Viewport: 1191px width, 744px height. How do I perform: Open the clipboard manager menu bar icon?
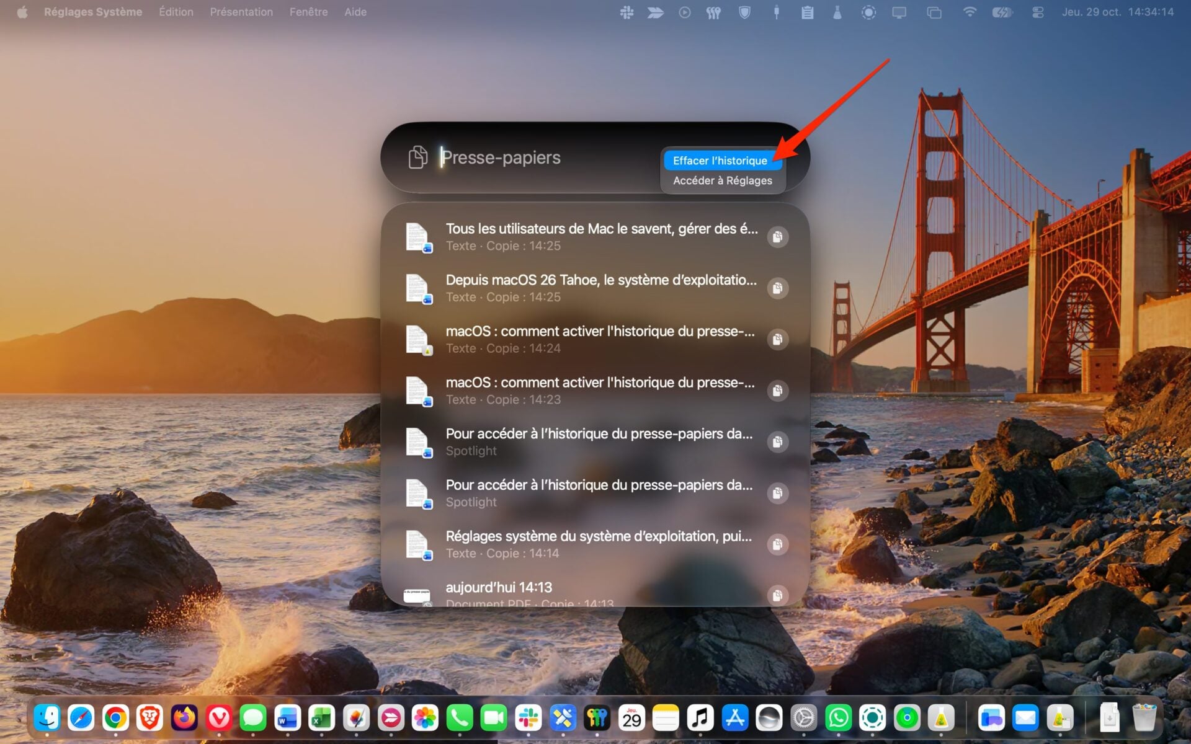pyautogui.click(x=807, y=12)
